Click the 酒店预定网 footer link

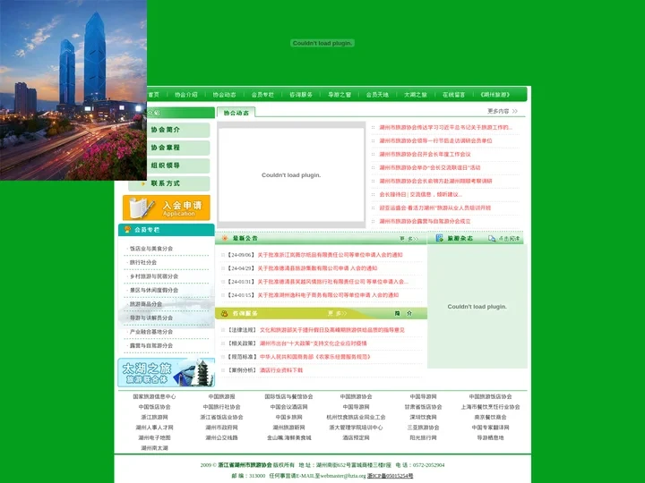[x=356, y=437]
